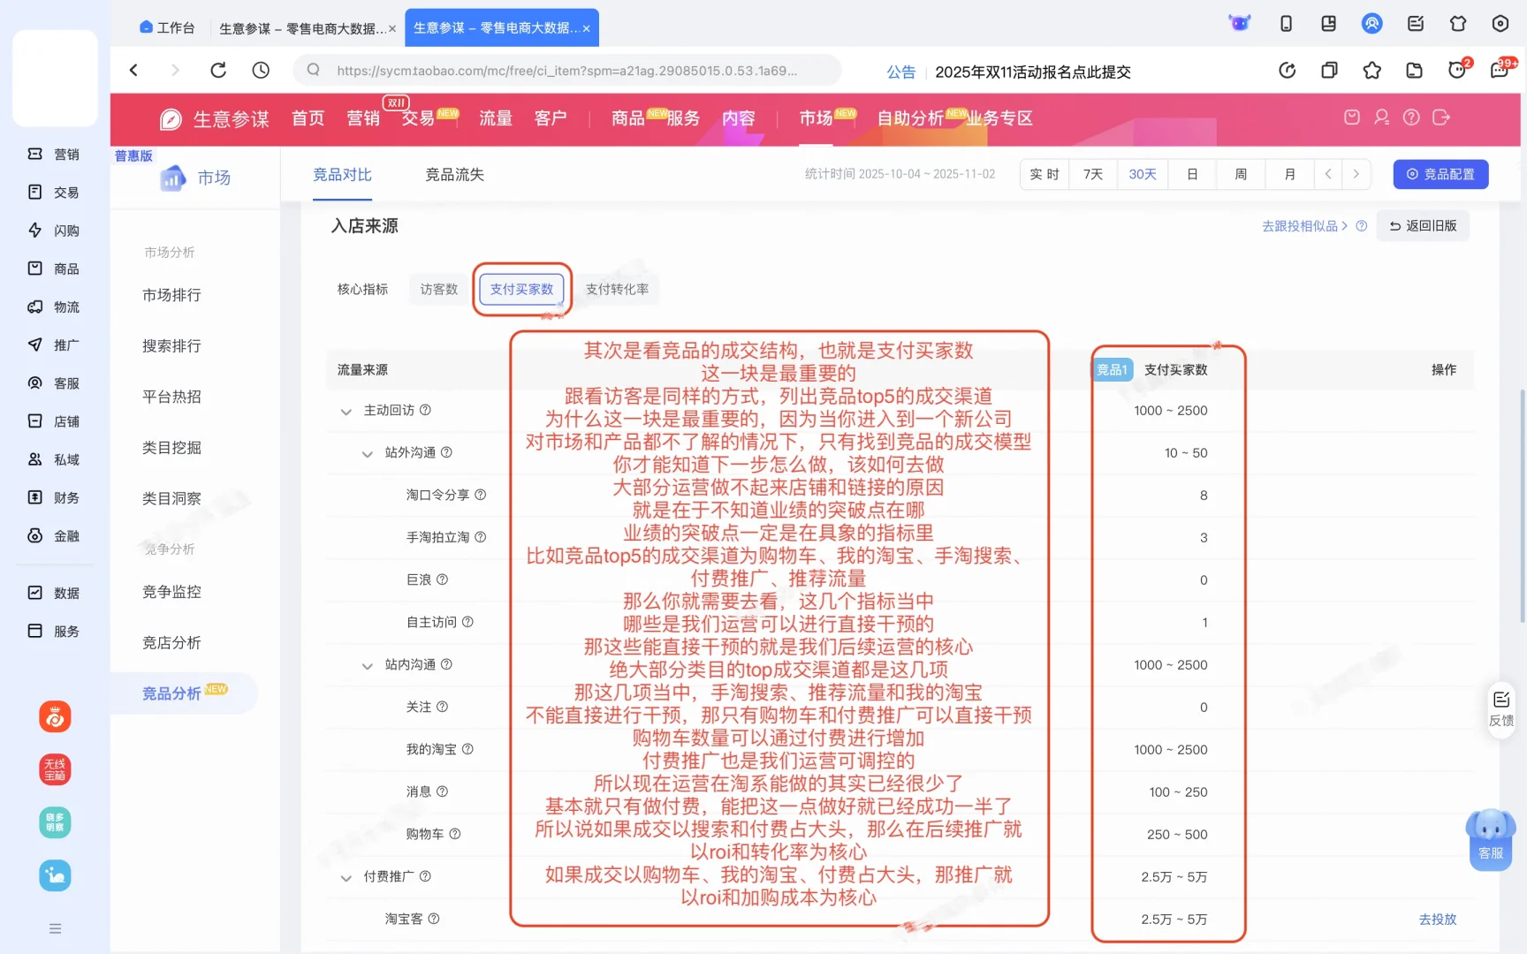Open 搜索排行 in the market menu
This screenshot has height=954, width=1527.
[171, 346]
